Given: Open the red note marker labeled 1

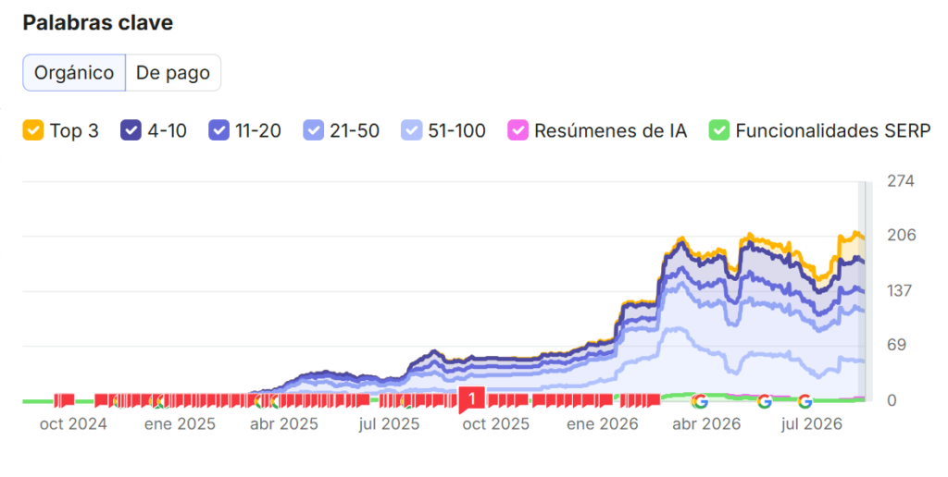Looking at the screenshot, I should (472, 398).
